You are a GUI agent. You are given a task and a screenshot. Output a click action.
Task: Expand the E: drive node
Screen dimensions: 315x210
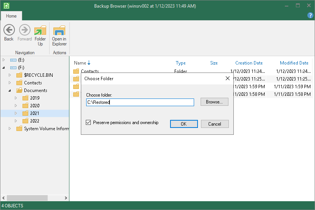(x=4, y=60)
